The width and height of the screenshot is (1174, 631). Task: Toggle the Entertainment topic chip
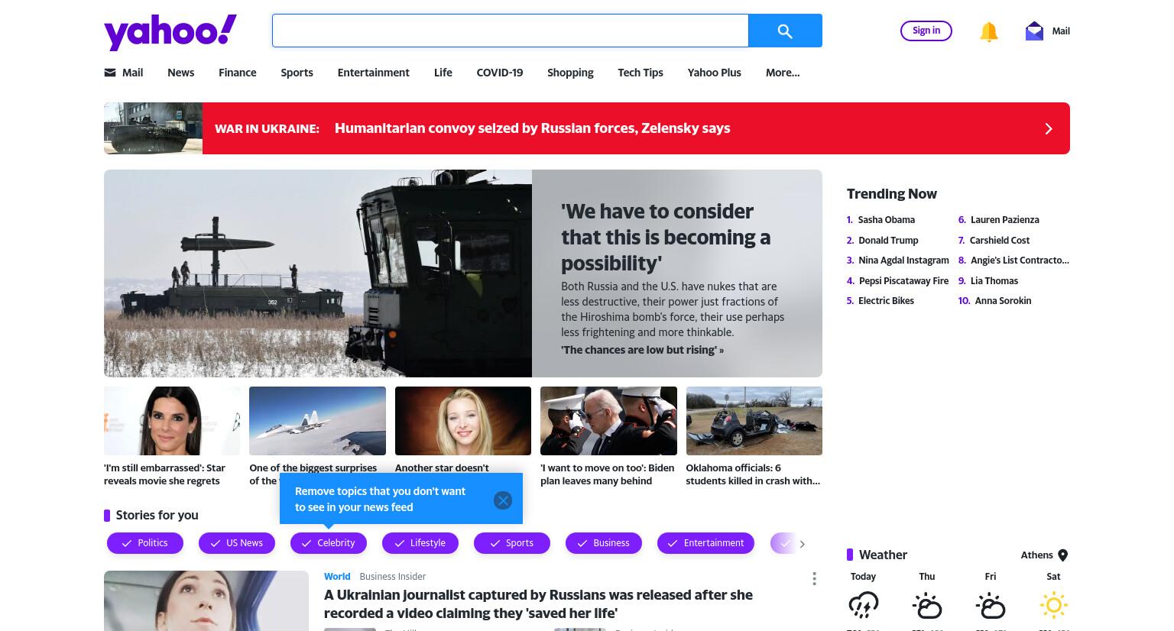click(x=705, y=543)
